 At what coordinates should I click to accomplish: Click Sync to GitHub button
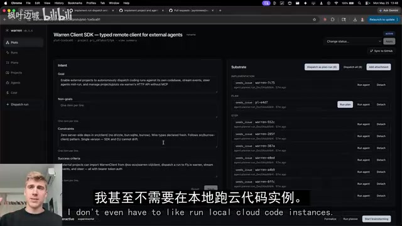[x=381, y=51]
